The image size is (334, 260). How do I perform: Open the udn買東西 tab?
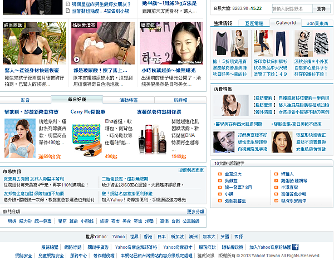(x=317, y=23)
